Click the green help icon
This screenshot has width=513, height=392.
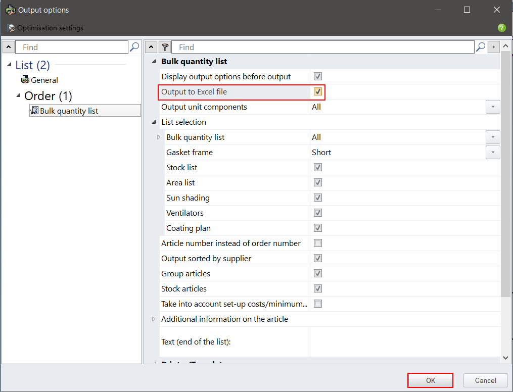tap(501, 28)
